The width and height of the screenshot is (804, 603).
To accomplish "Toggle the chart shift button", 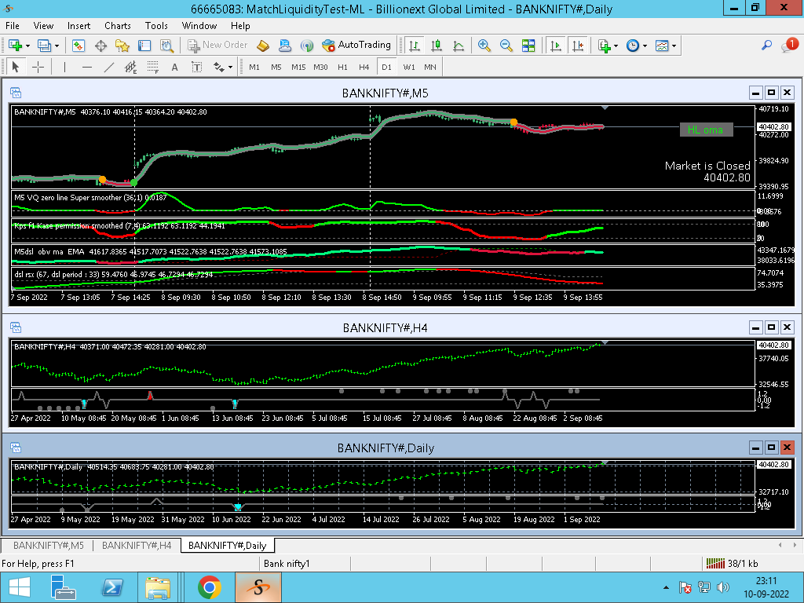I will click(x=578, y=46).
